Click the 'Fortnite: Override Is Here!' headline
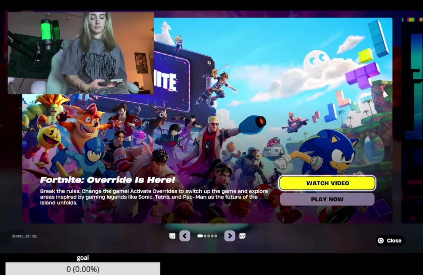The height and width of the screenshot is (275, 423). 108,180
